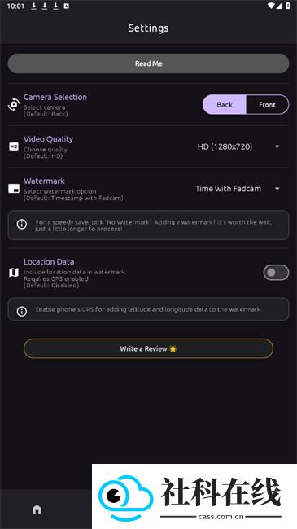The image size is (297, 529).
Task: Tap the watermark icon beside Watermark
Action: 14,189
